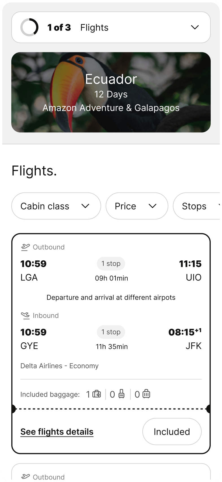
Task: Click the outbound 1 stop badge
Action: tap(111, 263)
